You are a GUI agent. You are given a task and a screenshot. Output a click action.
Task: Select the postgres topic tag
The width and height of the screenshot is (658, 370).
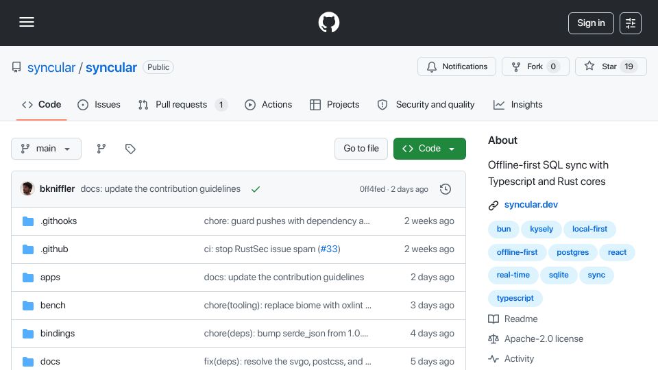pos(573,253)
